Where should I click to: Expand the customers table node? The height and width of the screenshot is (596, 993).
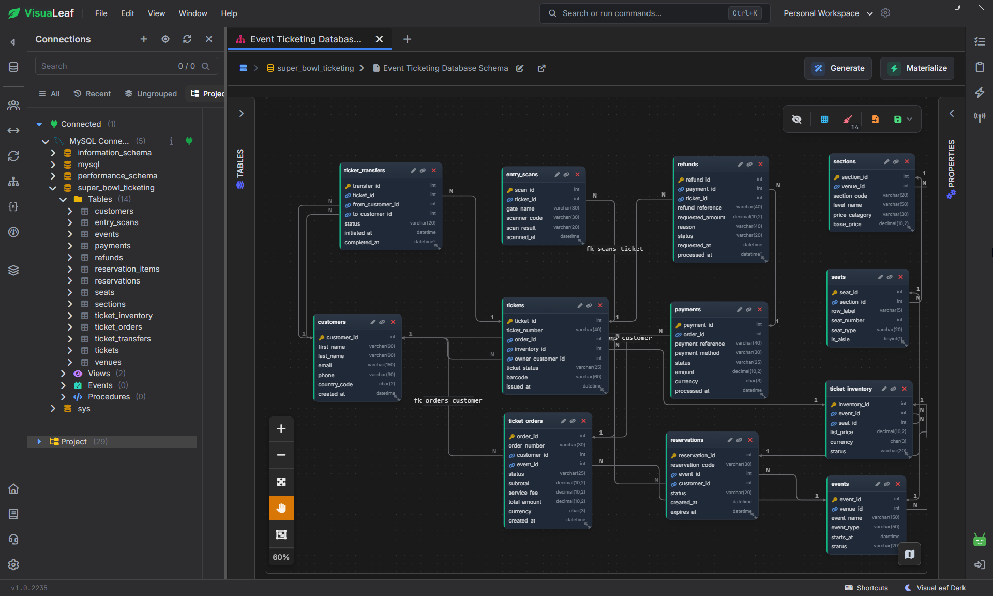[70, 211]
